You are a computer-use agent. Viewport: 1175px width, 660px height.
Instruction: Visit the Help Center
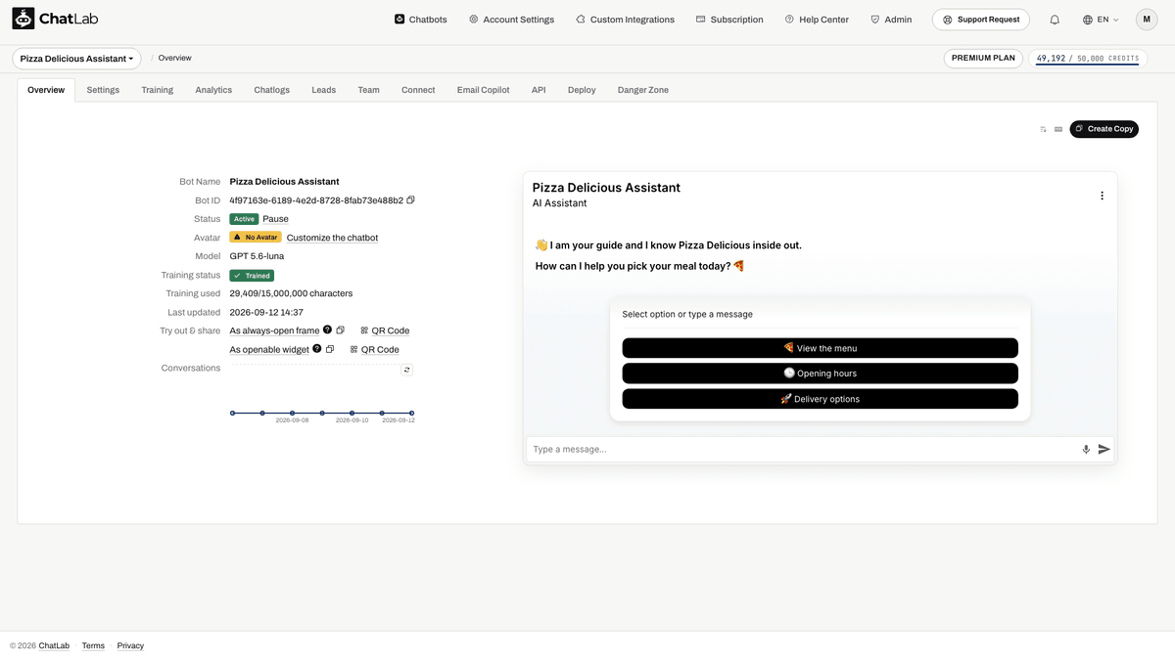pos(817,20)
